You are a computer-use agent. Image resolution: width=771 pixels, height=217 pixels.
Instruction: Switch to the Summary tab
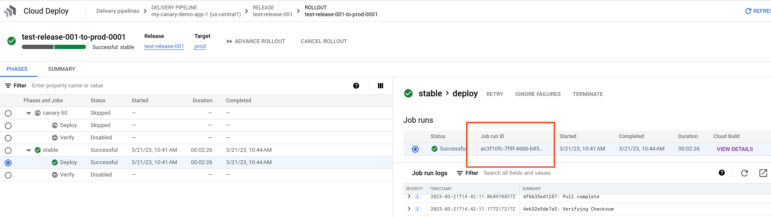pos(62,69)
